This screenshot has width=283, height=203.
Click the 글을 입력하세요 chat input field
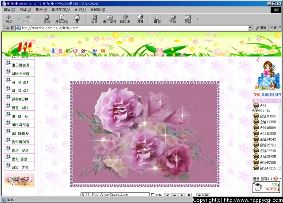[262, 179]
